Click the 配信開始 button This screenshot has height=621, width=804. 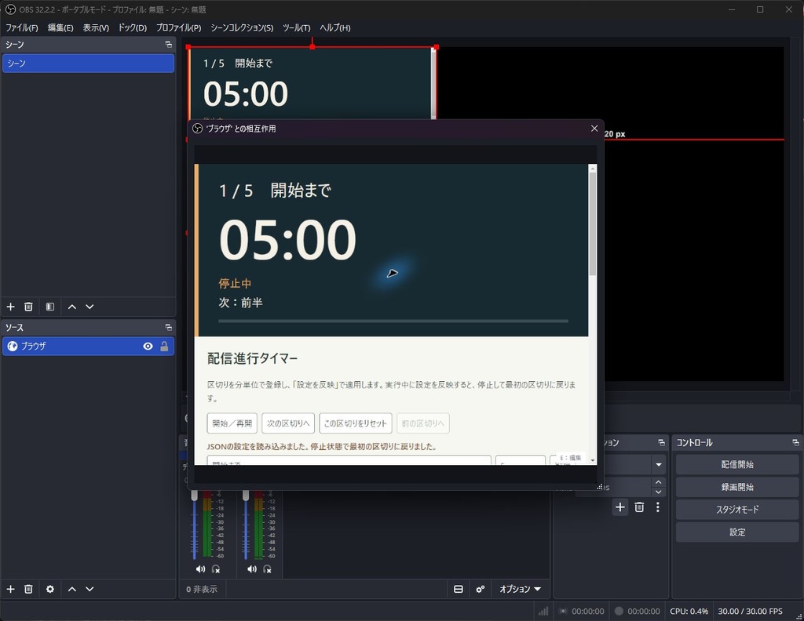tap(736, 465)
